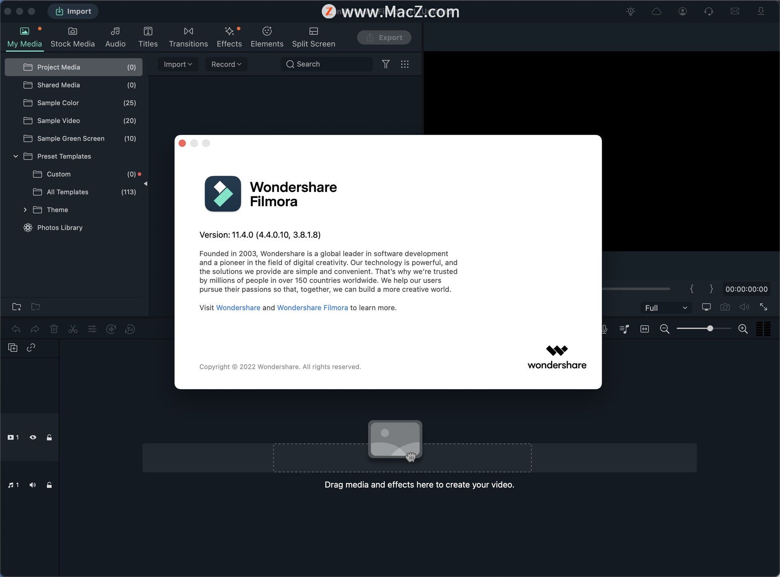Screen dimensions: 780x577
Task: Expand the Theme folder
Action: pyautogui.click(x=24, y=209)
